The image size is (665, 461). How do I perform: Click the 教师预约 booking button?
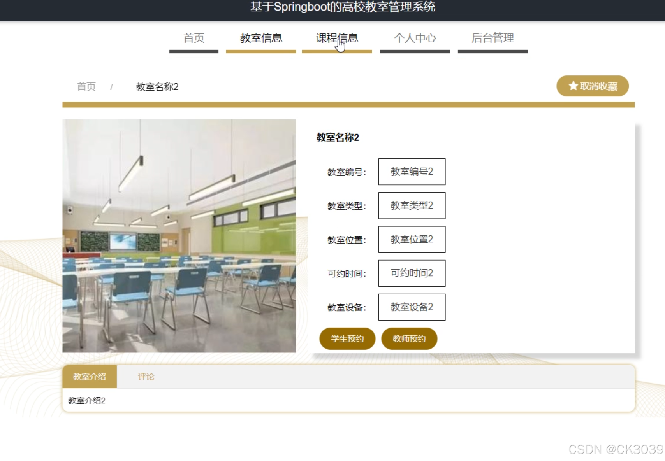tap(409, 338)
